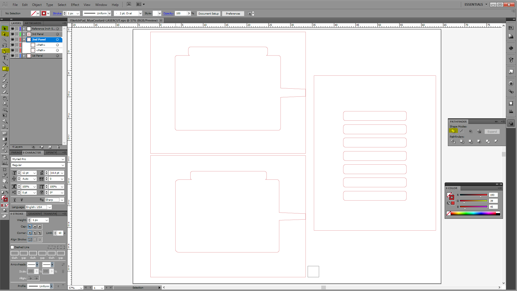Select the Pen tool
Image resolution: width=517 pixels, height=291 pixels.
point(5,51)
